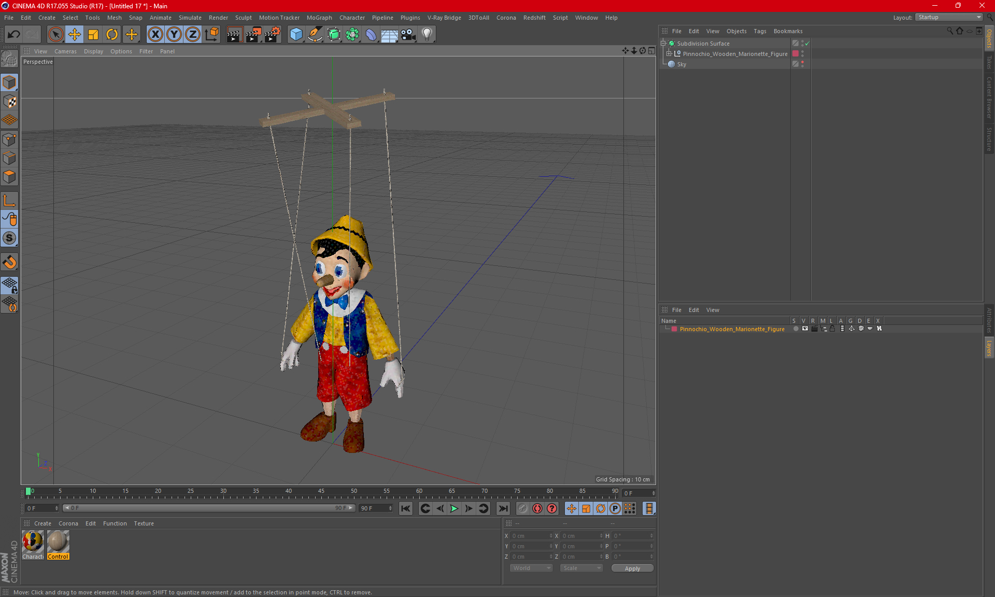Click the Floor environment icon

[390, 35]
